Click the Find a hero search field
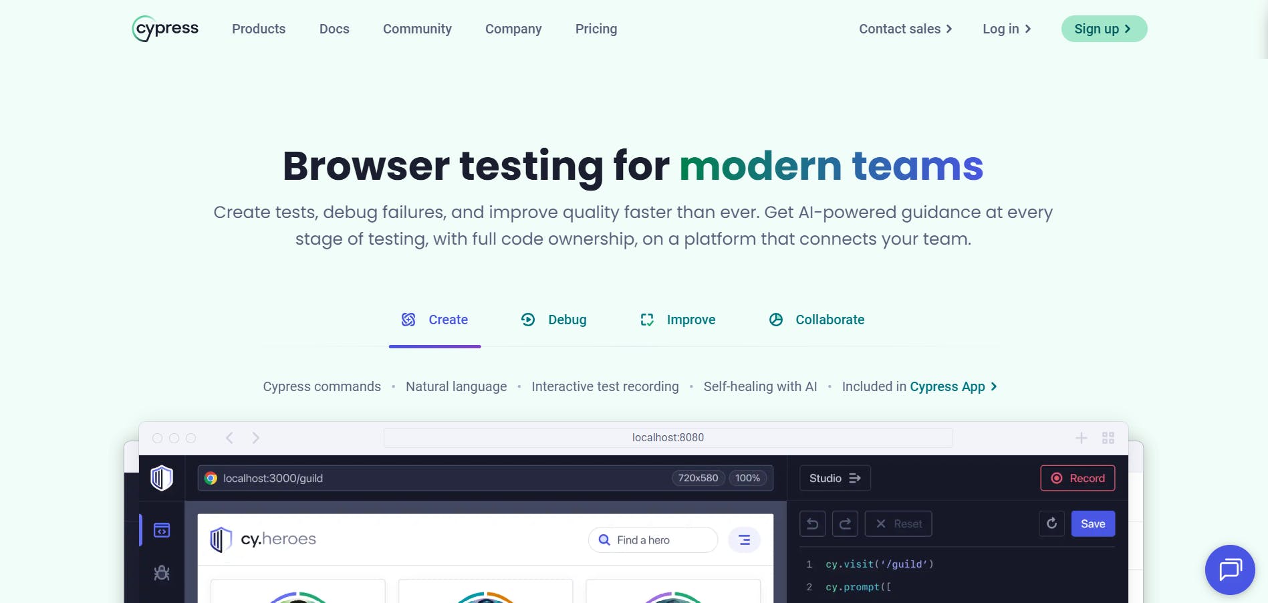1268x603 pixels. point(653,540)
